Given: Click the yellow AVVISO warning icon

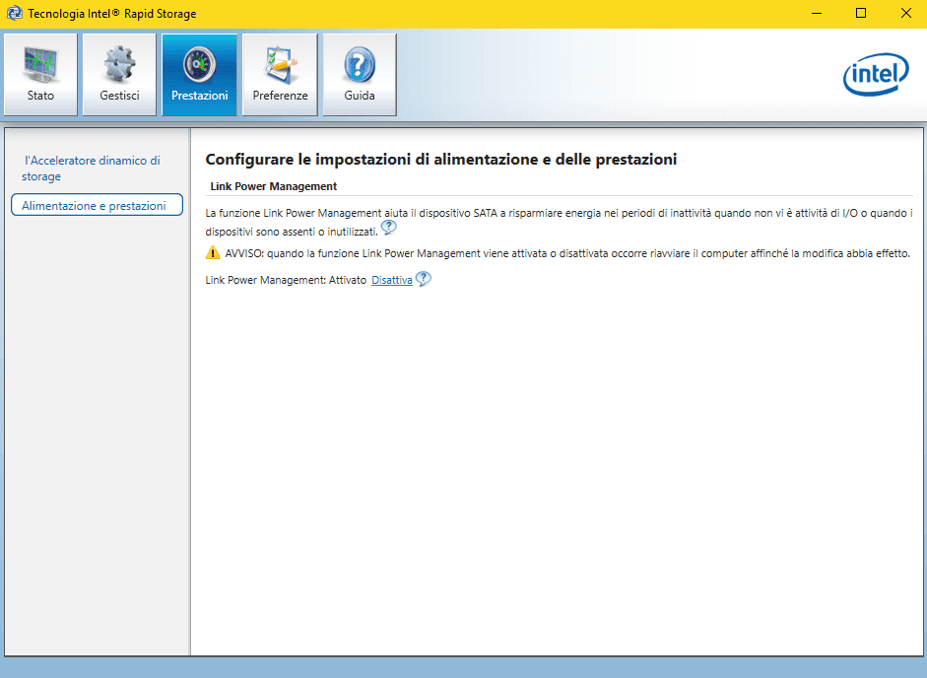Looking at the screenshot, I should point(213,253).
